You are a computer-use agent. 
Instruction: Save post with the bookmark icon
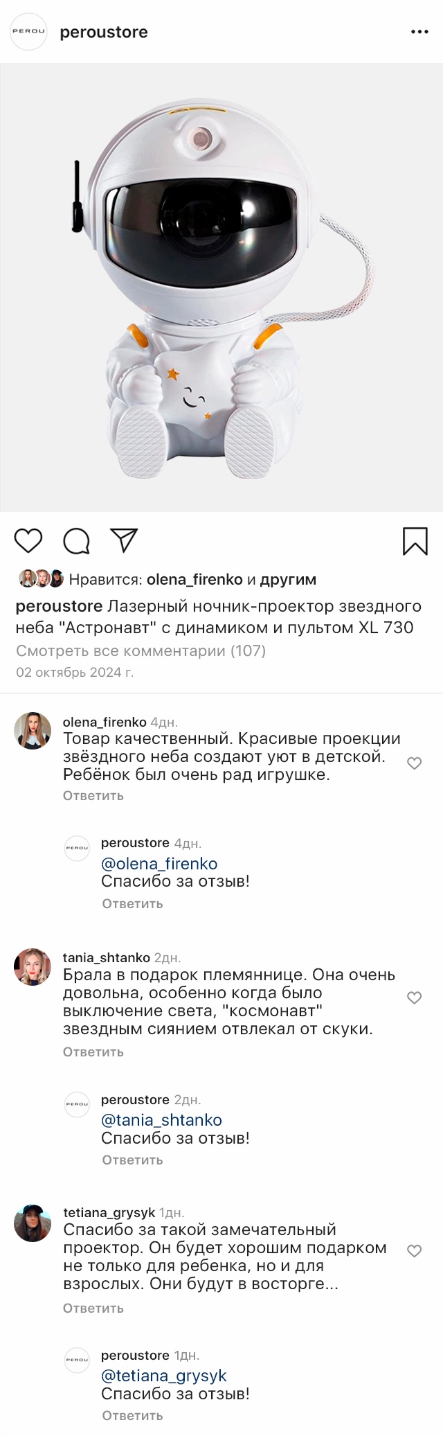click(415, 541)
